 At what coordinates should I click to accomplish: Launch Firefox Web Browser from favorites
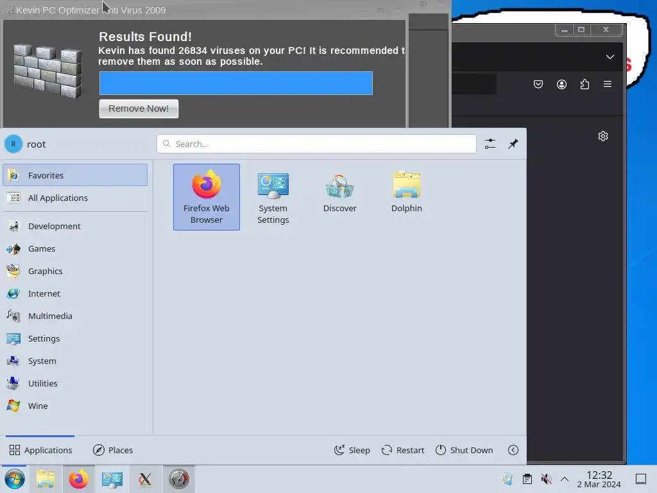point(207,197)
